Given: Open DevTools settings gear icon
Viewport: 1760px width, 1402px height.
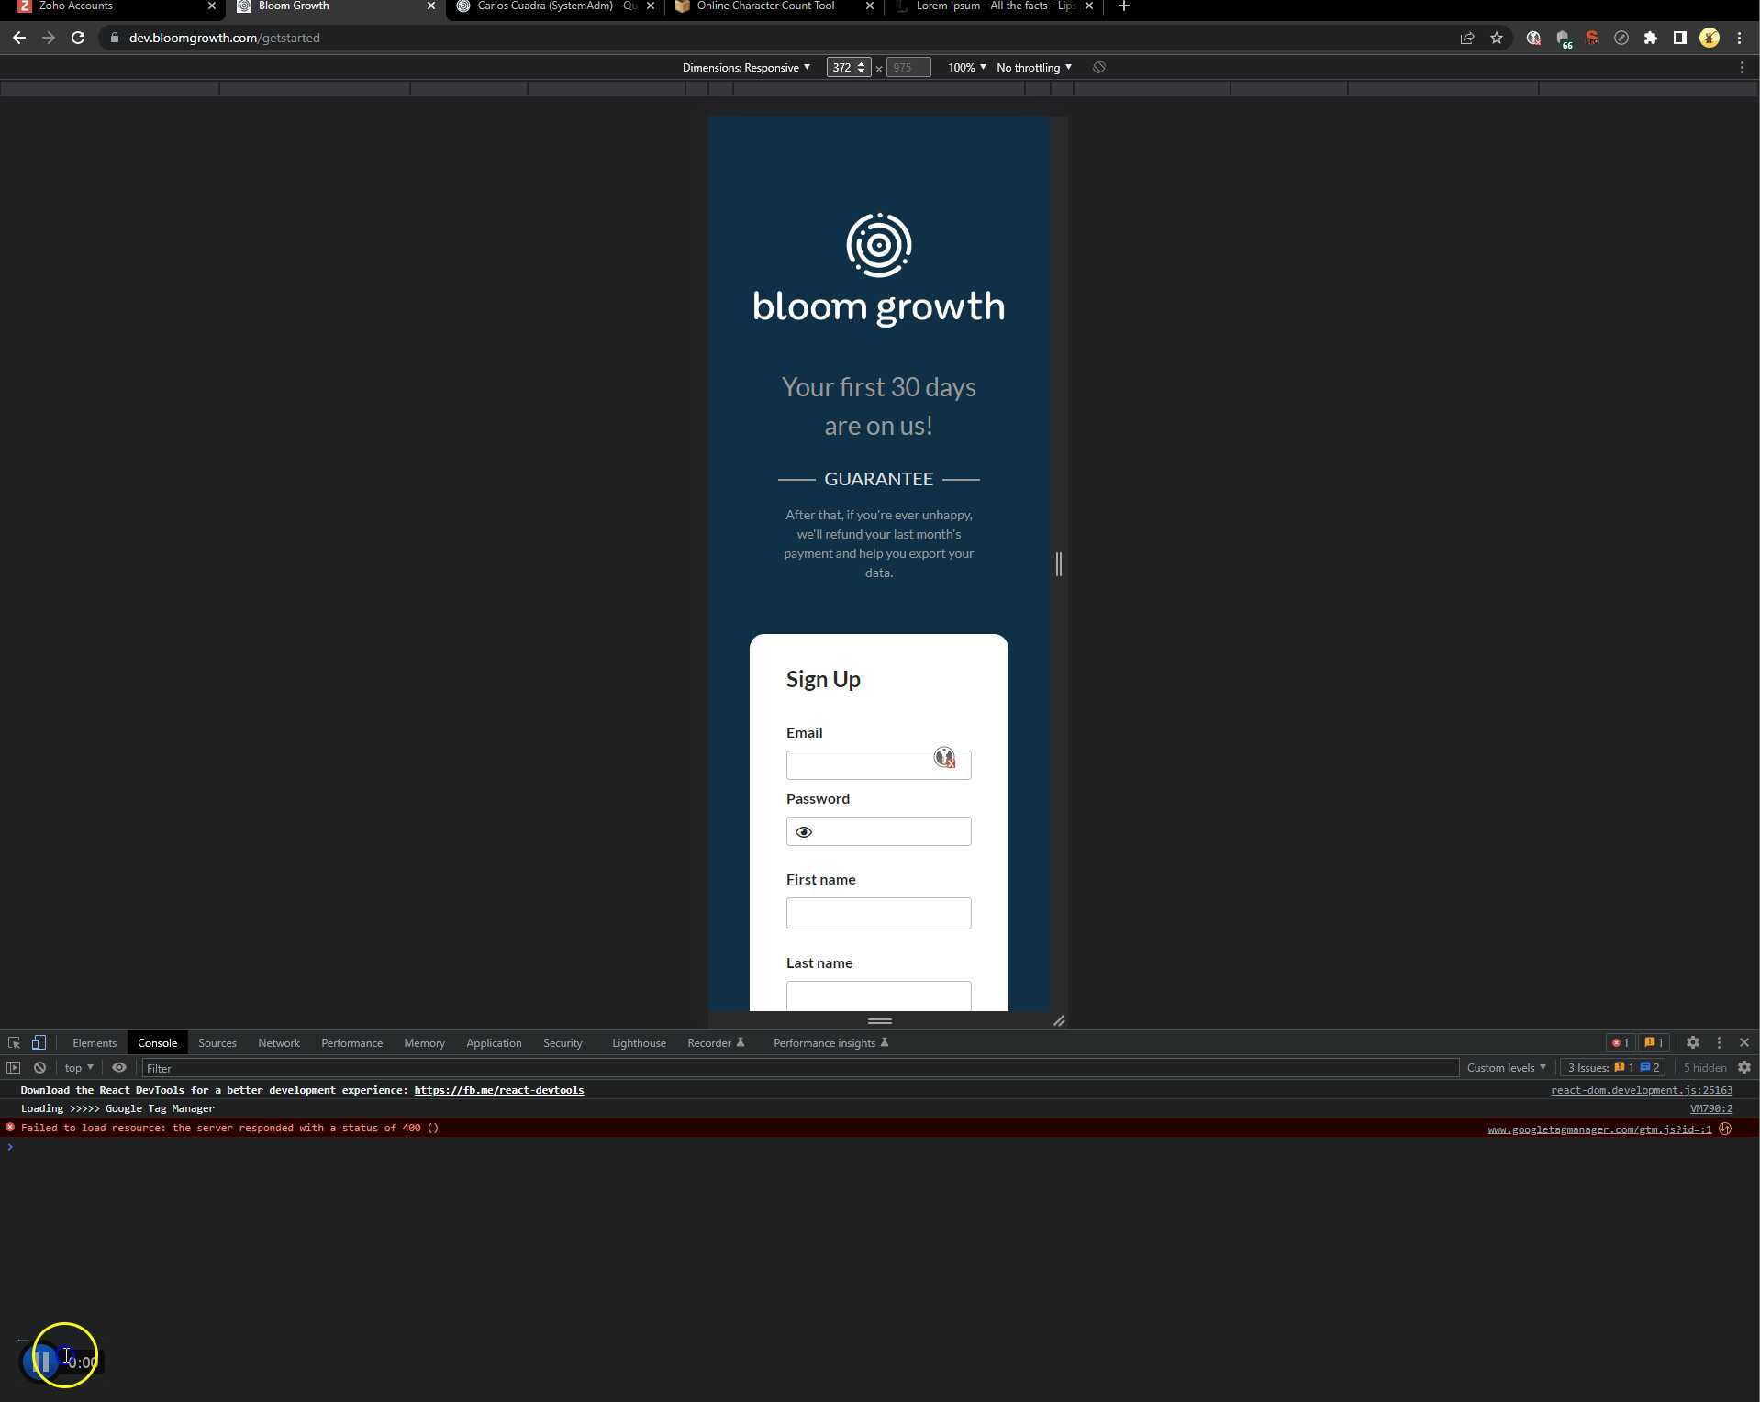Looking at the screenshot, I should [x=1693, y=1043].
